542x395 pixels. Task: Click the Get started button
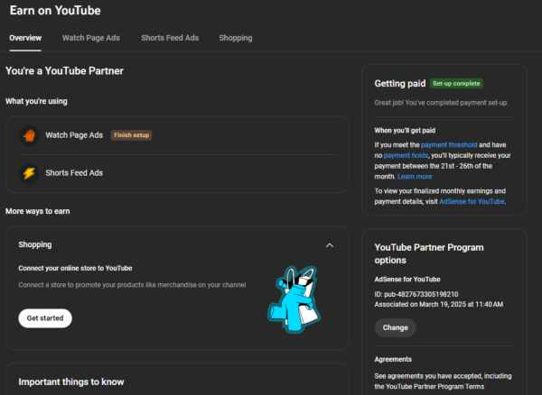(45, 318)
